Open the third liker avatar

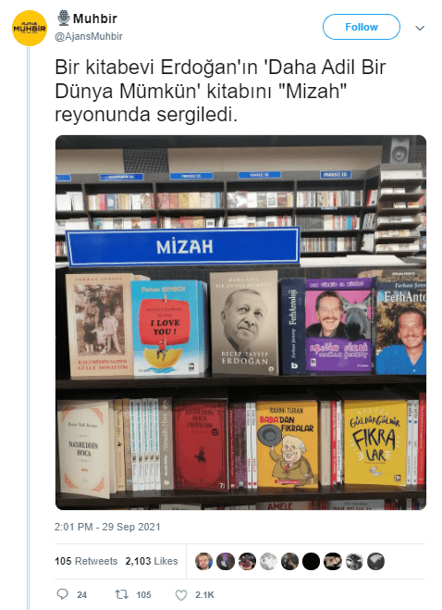247,561
